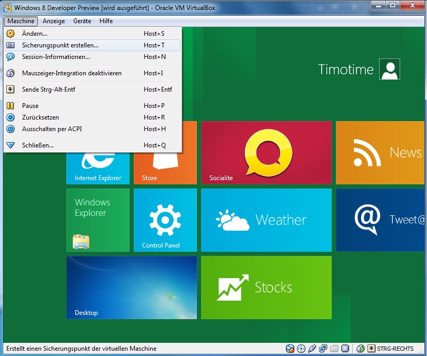
Task: Click the camera snapshot icon beside Sicherungspunkt
Action: pos(11,45)
